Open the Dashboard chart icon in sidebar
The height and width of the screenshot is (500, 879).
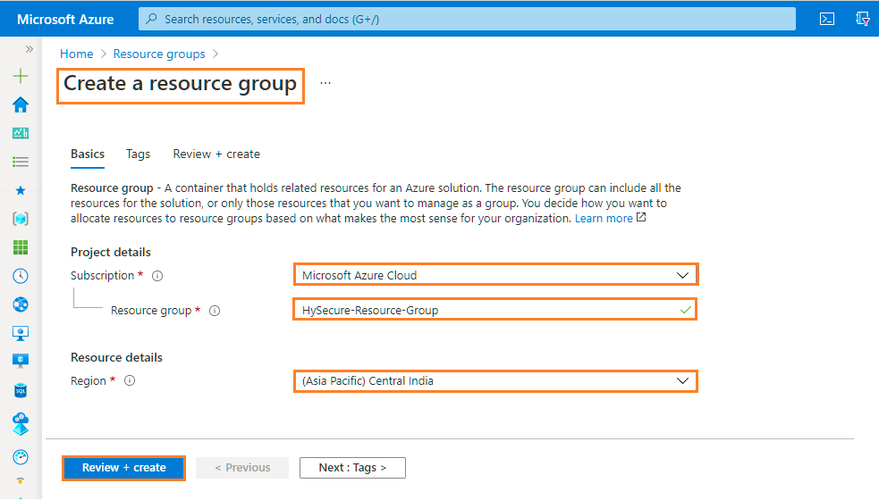[21, 133]
